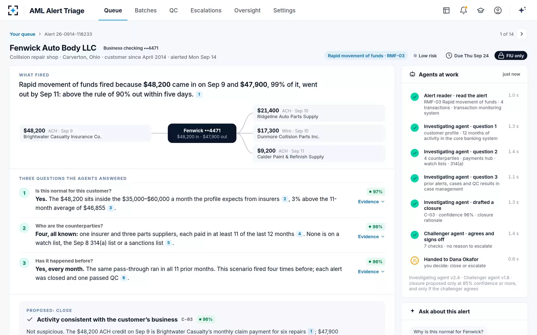The height and width of the screenshot is (335, 537).
Task: Select the Calder Paint & Refinish Supply card
Action: point(319,153)
